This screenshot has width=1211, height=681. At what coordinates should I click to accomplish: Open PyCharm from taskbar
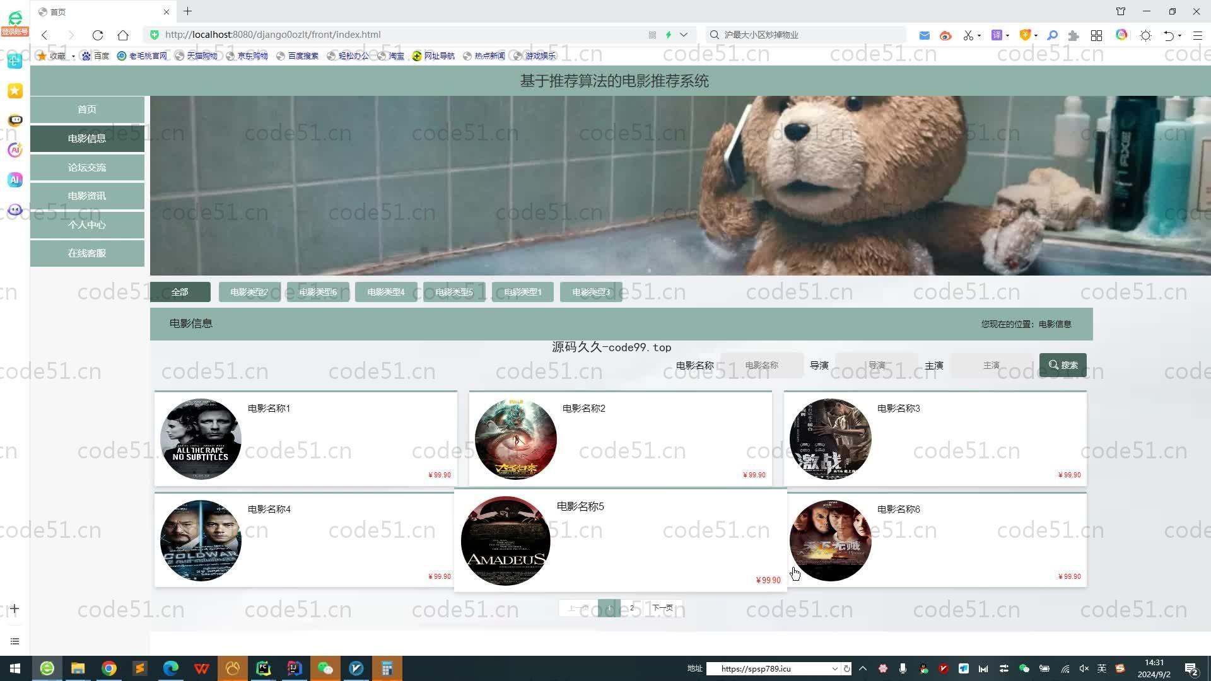click(263, 668)
